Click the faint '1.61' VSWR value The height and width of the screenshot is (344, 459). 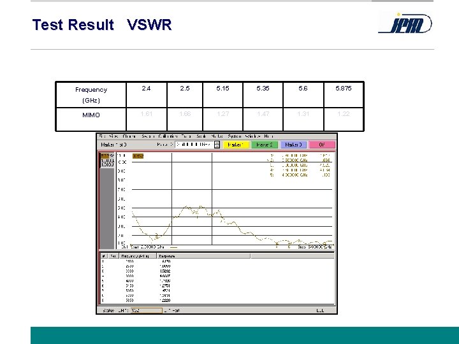click(x=147, y=114)
